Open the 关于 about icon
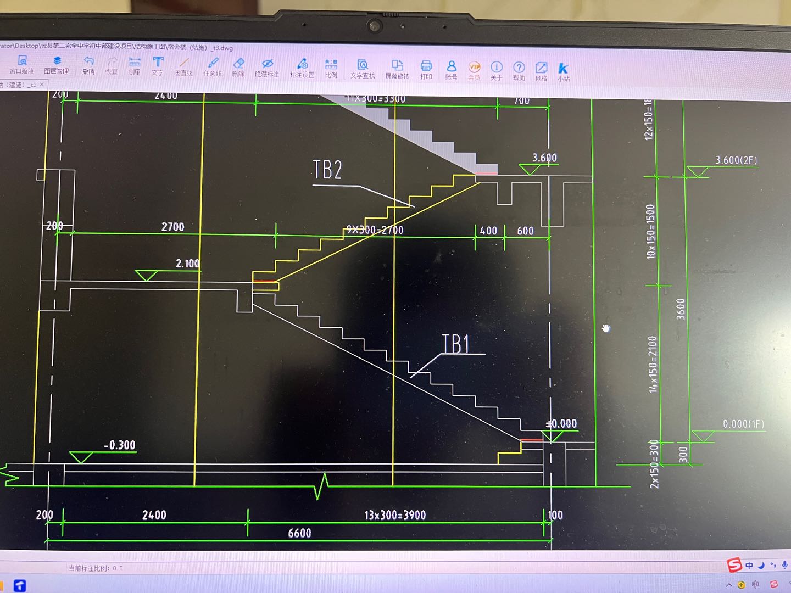 click(497, 72)
